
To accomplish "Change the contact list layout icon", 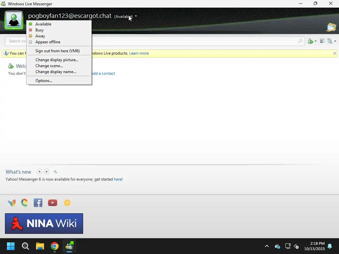I will (322, 41).
